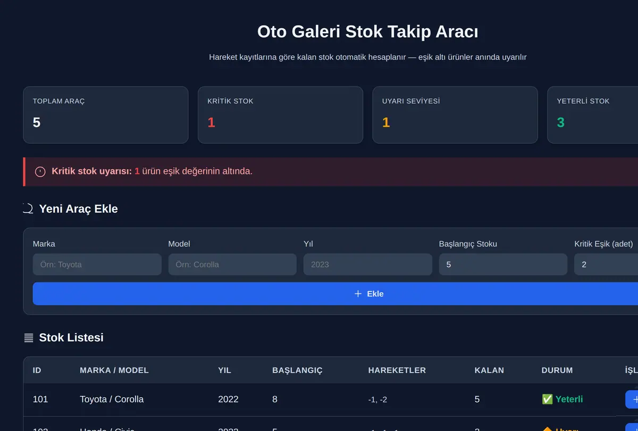Image resolution: width=638 pixels, height=431 pixels.
Task: Click the icon beside Yeni Araç Ekle
Action: [x=28, y=209]
